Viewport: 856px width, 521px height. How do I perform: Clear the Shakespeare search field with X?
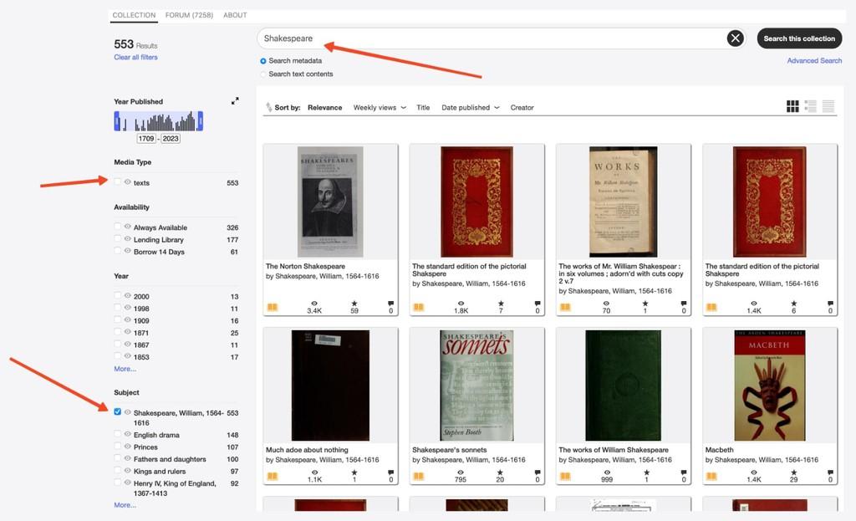(x=735, y=38)
